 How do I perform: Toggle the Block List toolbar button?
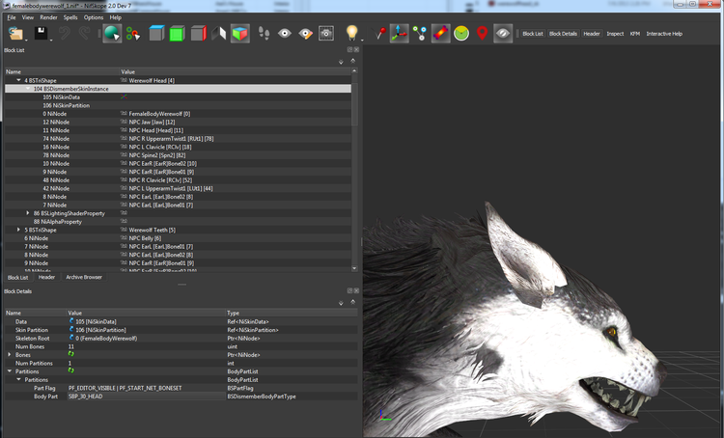point(533,34)
